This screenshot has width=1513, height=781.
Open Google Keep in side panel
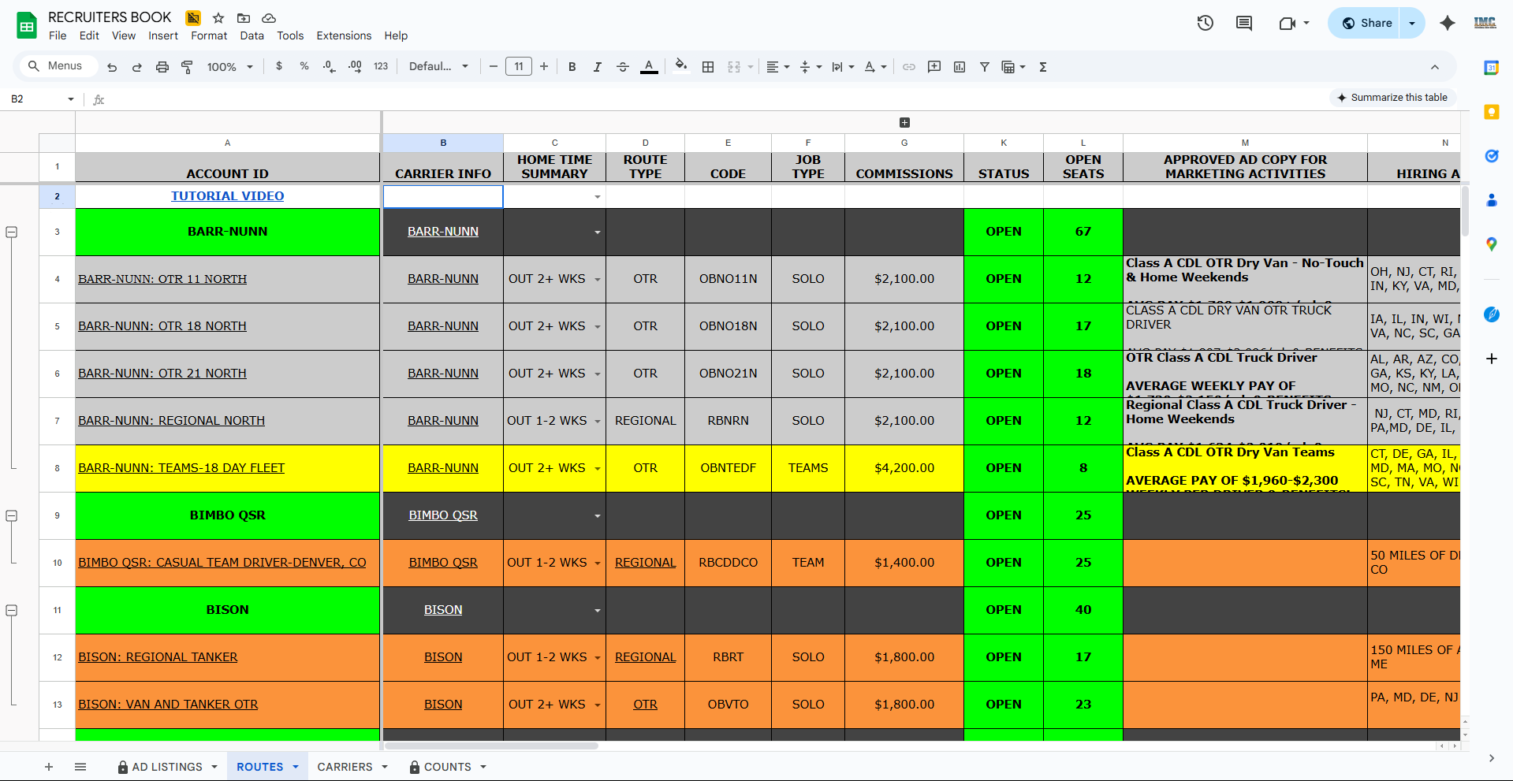pyautogui.click(x=1491, y=112)
